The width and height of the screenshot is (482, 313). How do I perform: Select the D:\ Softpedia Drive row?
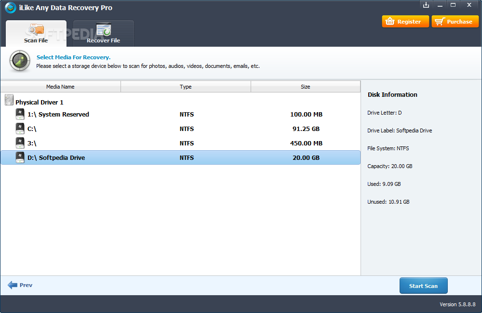click(x=180, y=157)
